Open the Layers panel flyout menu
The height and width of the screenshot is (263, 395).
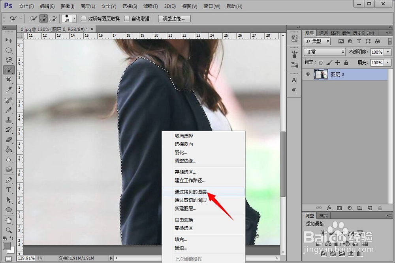[x=389, y=33]
